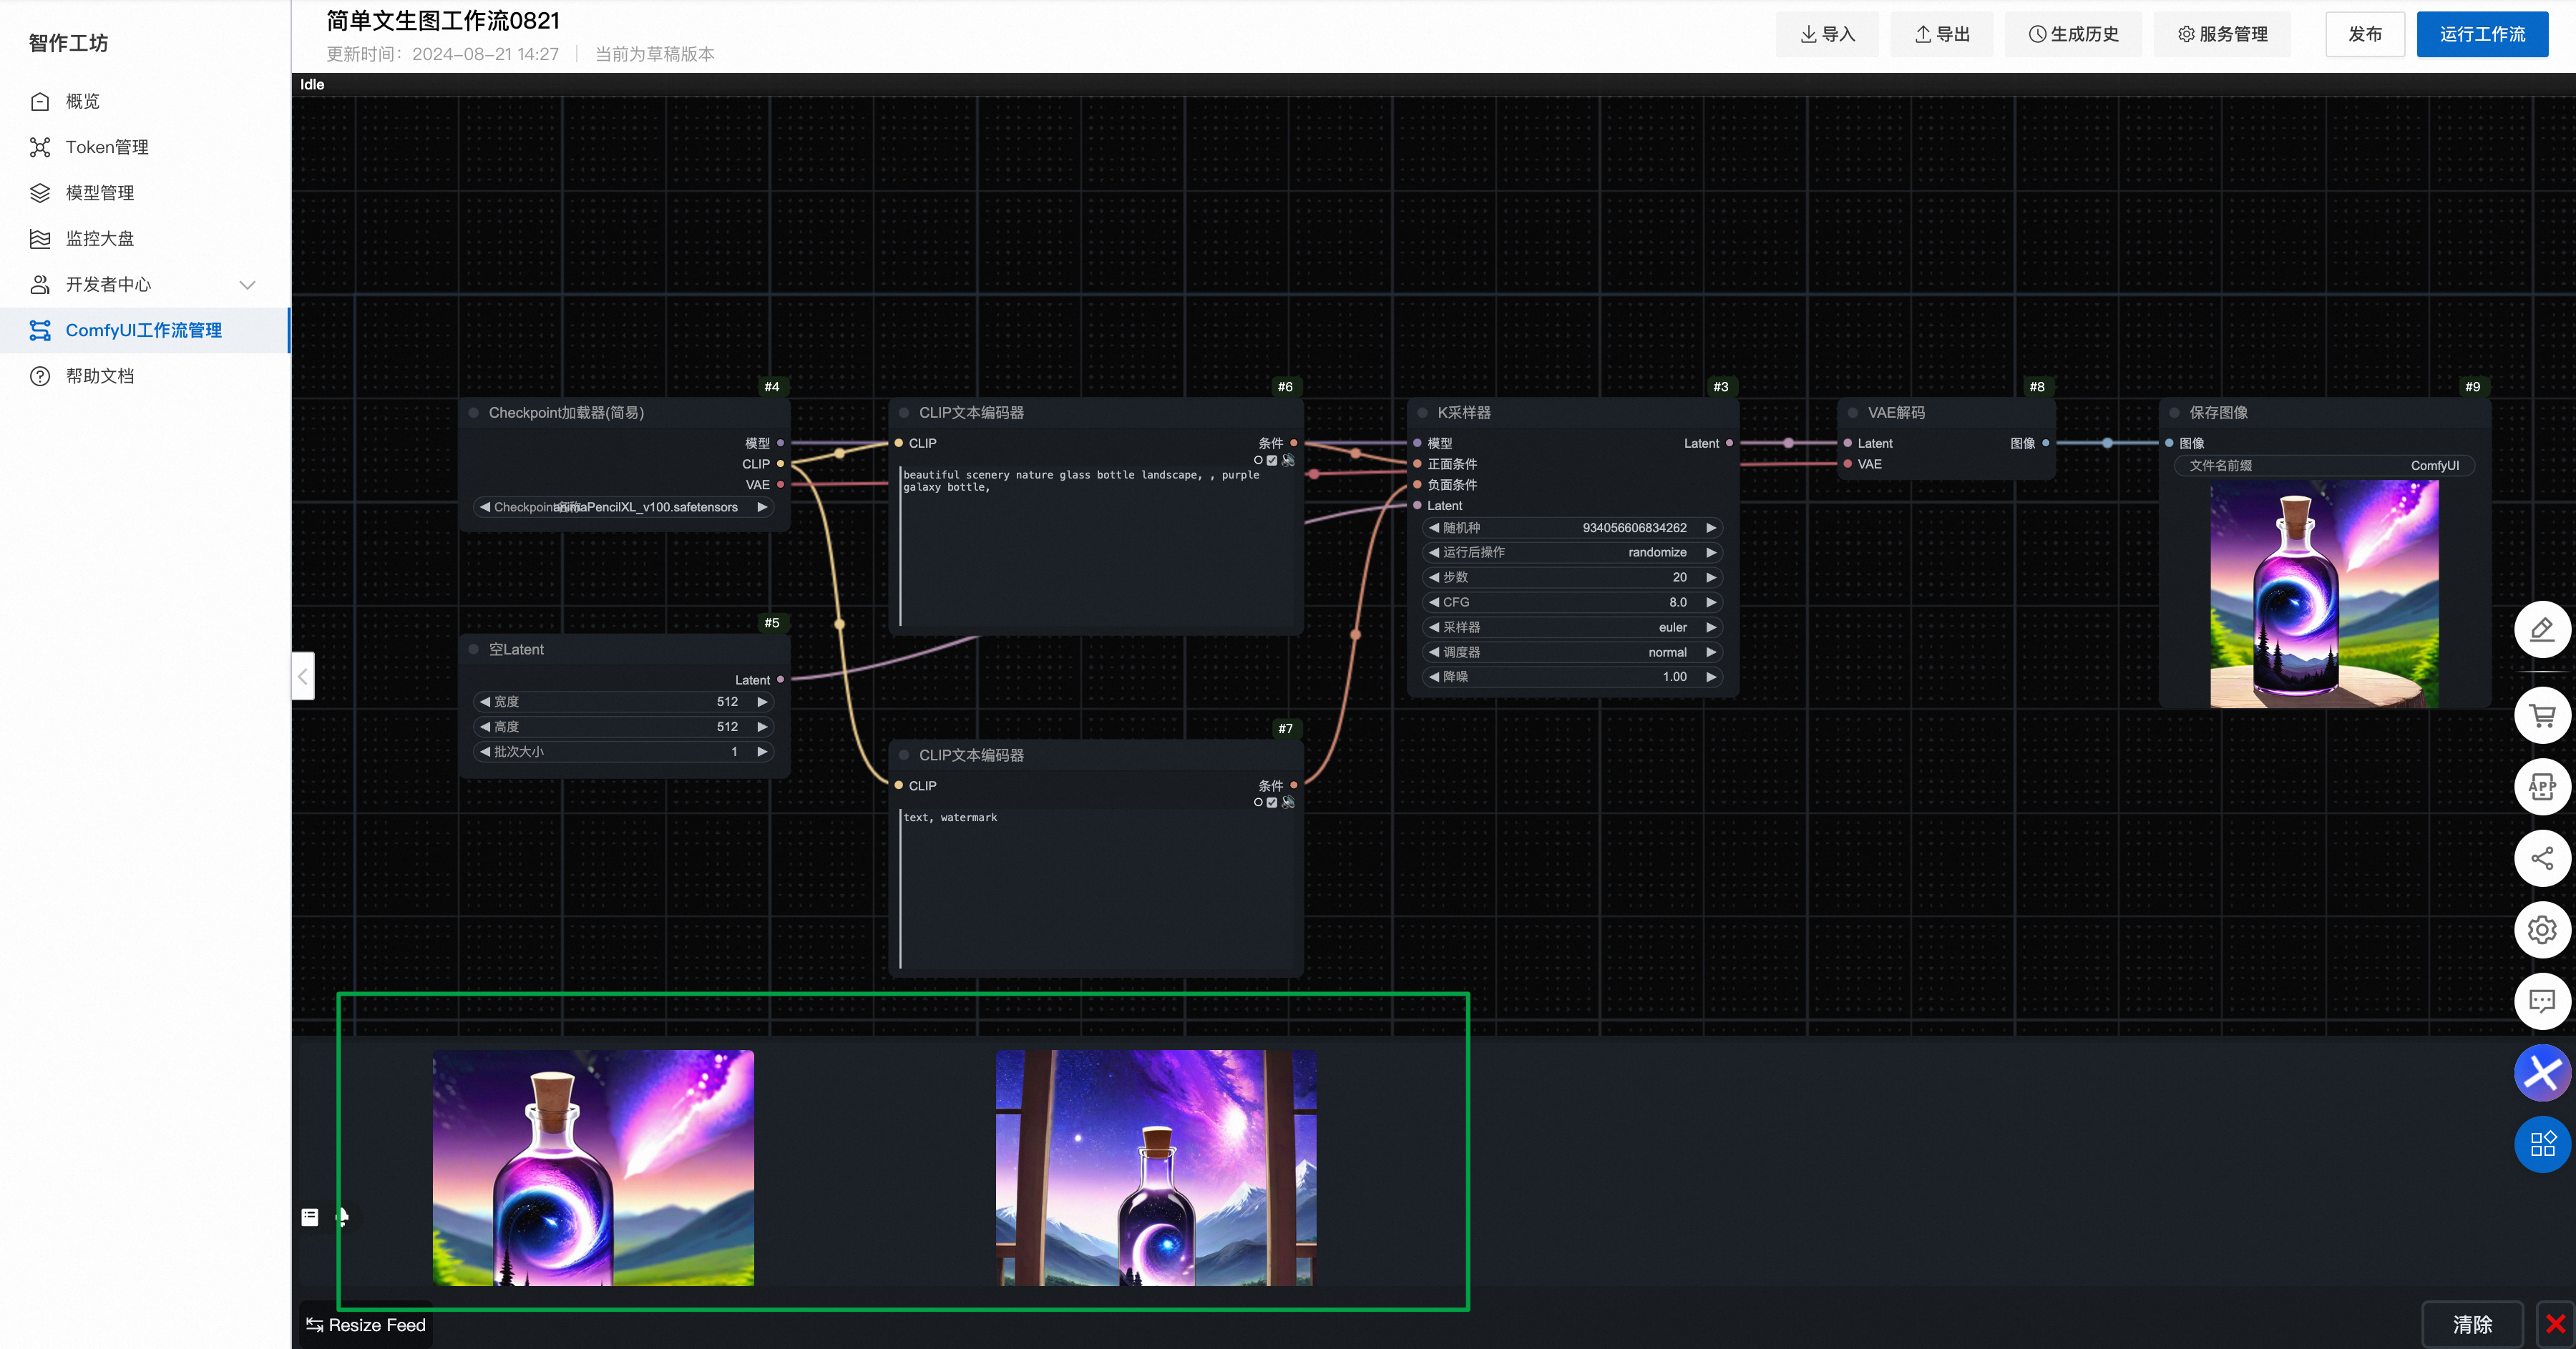Increase 宽度 with right arrow
Screen dimensions: 2576x1349
762,702
